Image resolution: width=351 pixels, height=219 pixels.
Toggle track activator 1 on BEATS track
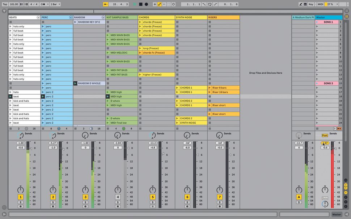(20, 197)
